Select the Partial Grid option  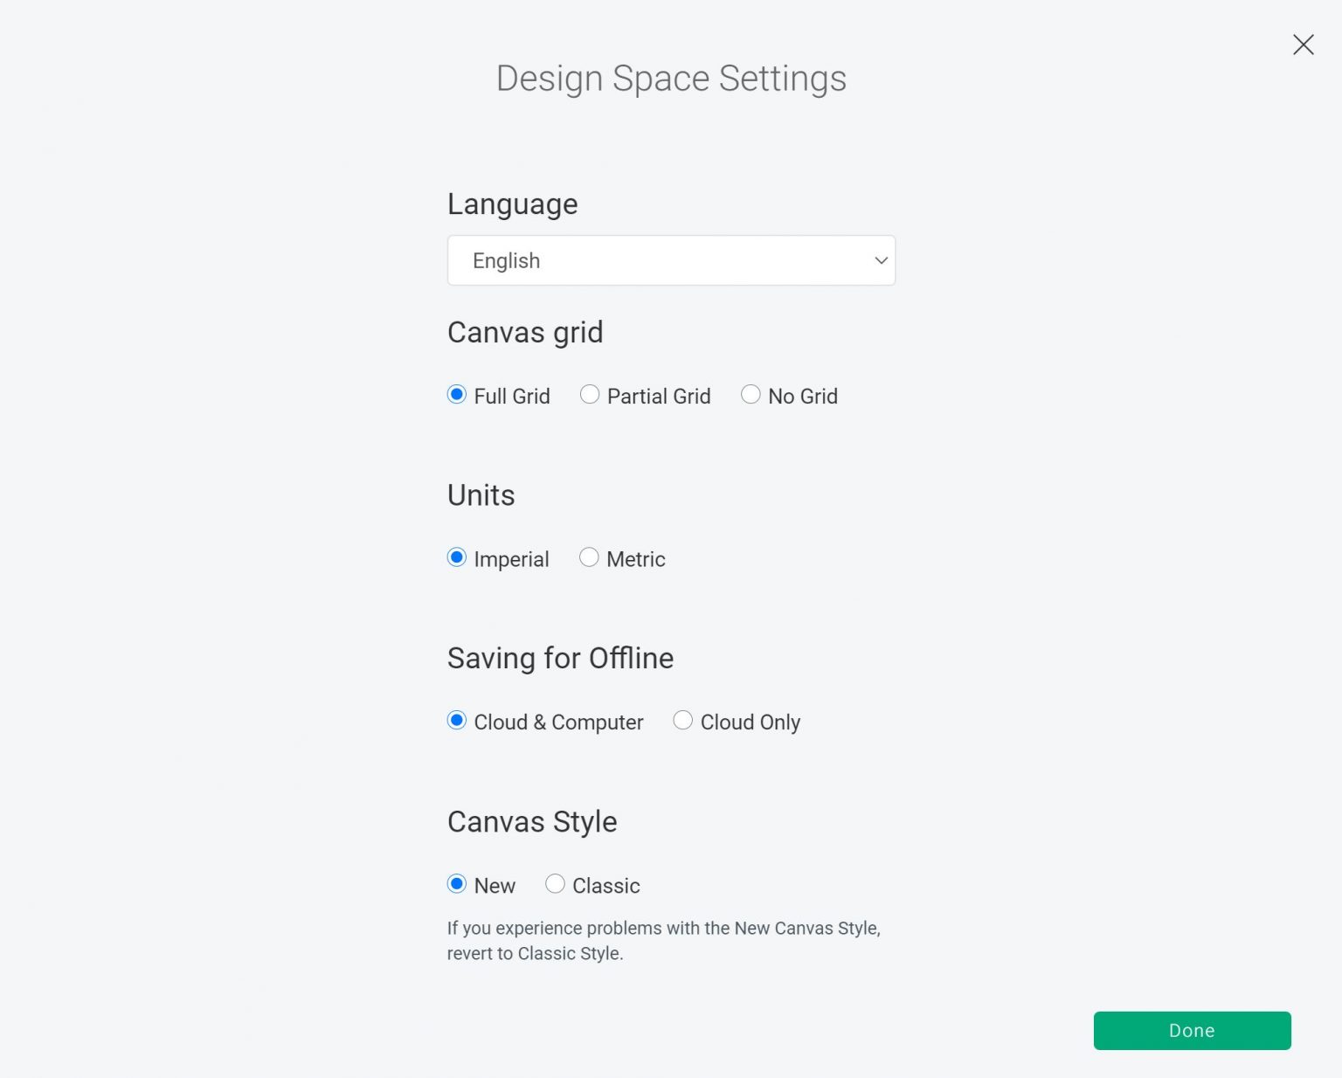pyautogui.click(x=589, y=395)
